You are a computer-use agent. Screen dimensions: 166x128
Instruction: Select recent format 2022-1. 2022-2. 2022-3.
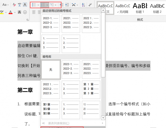[51, 24]
